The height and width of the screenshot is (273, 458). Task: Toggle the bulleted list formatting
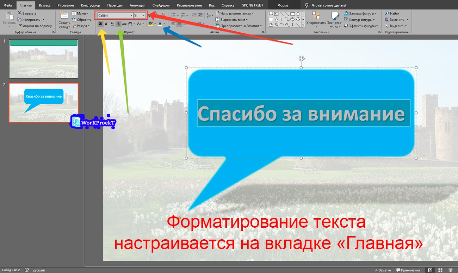(x=174, y=15)
